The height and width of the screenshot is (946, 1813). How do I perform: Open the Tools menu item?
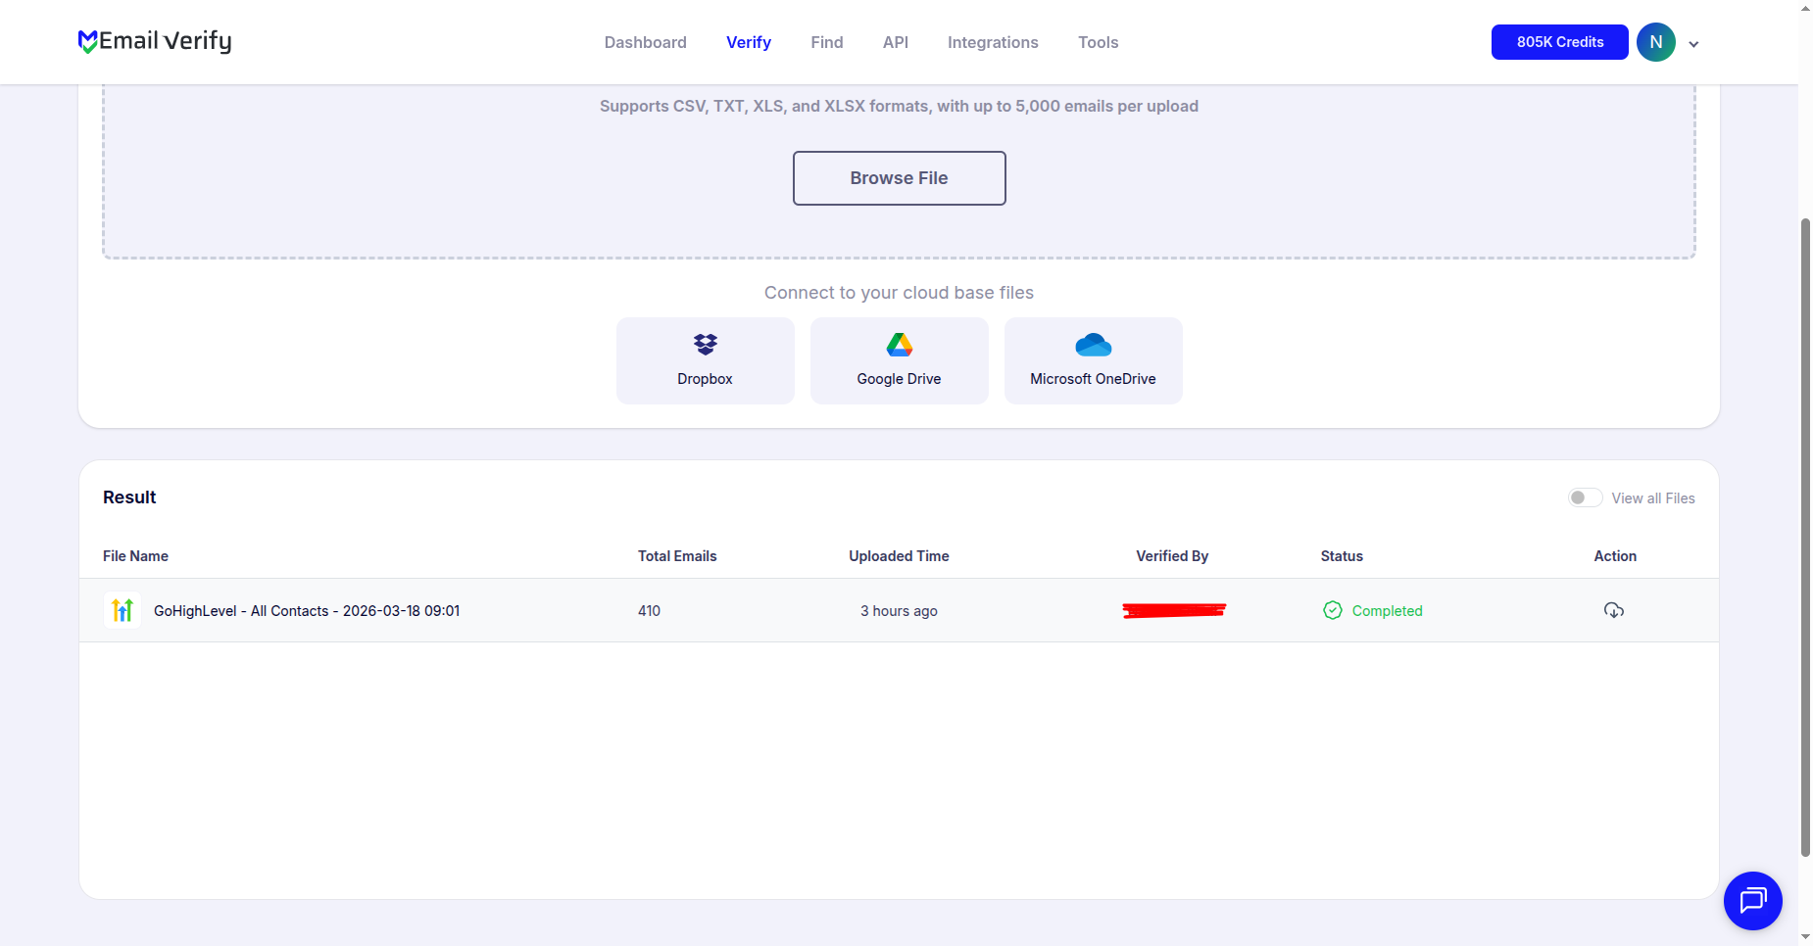point(1098,42)
